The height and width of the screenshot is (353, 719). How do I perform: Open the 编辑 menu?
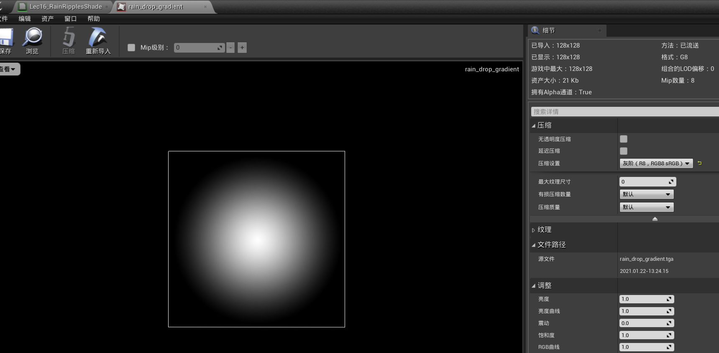(25, 19)
